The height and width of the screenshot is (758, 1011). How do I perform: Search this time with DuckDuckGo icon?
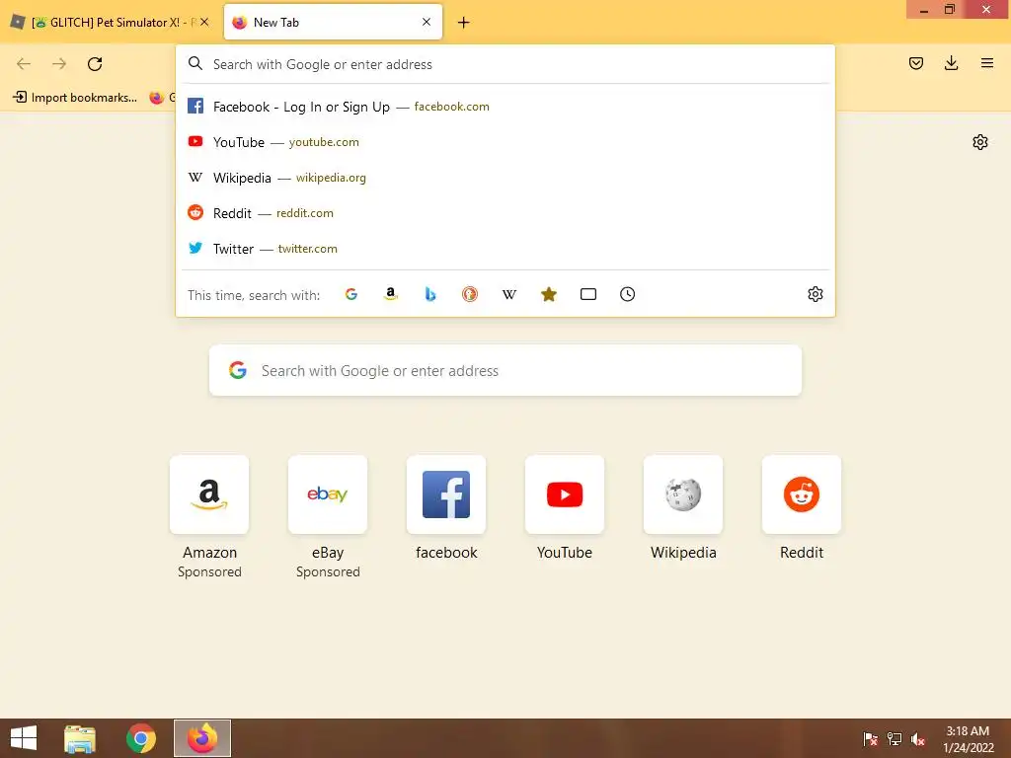[x=470, y=294]
